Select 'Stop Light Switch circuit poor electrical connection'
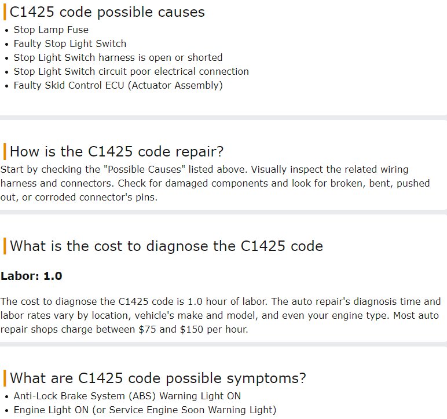The height and width of the screenshot is (419, 447). tap(131, 71)
